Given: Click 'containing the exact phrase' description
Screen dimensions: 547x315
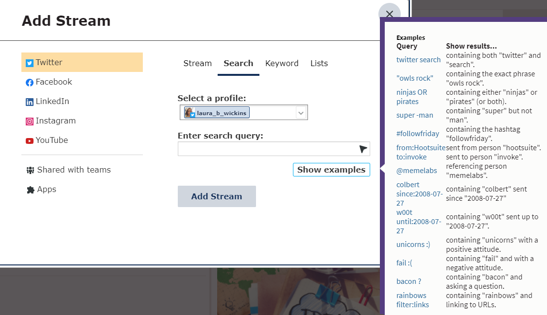Looking at the screenshot, I should [x=490, y=78].
